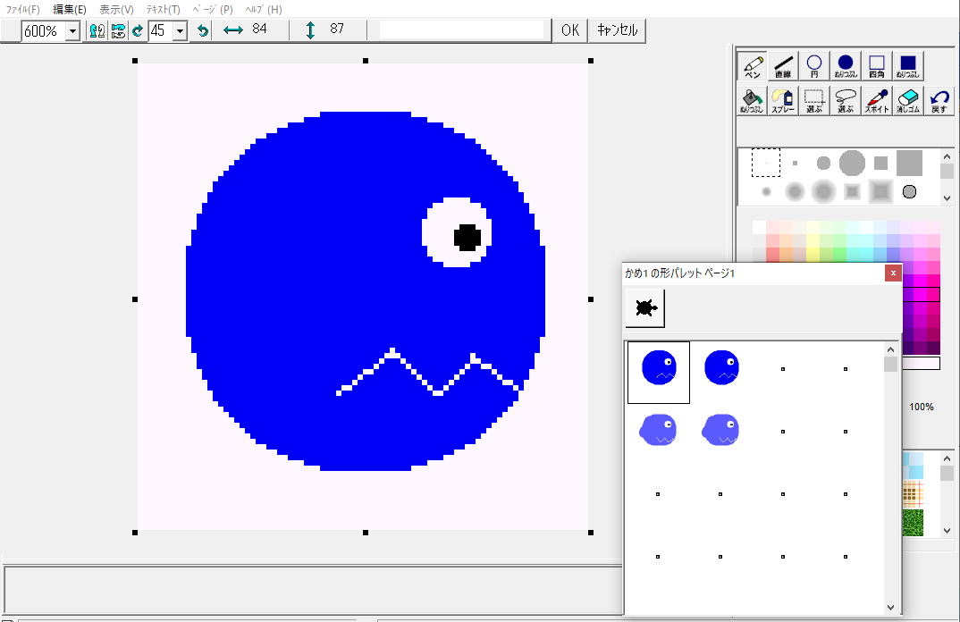Choose the largest round brush tip
960x622 pixels.
tap(852, 163)
